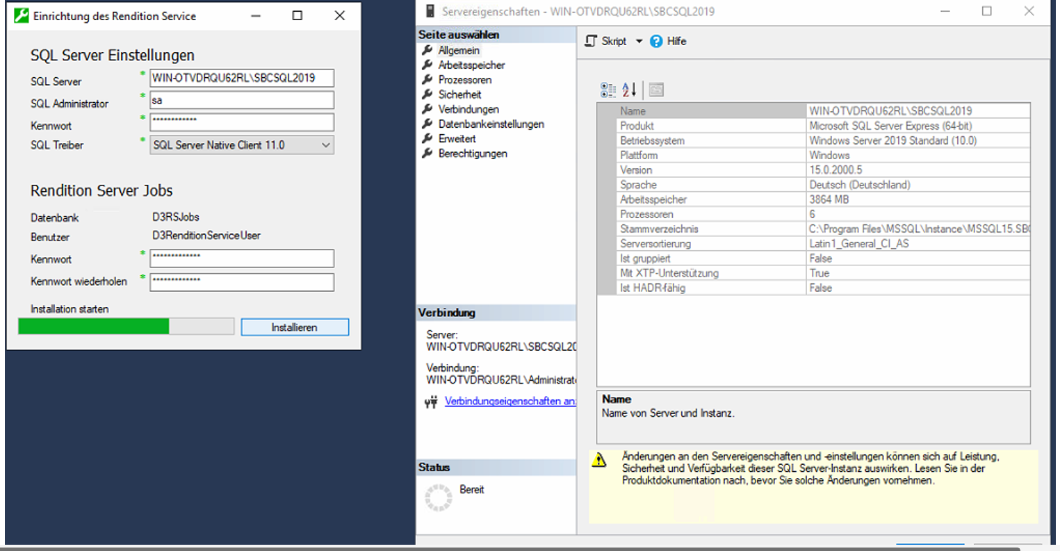Click the Property Pages icon
The width and height of the screenshot is (1060, 551).
[656, 90]
